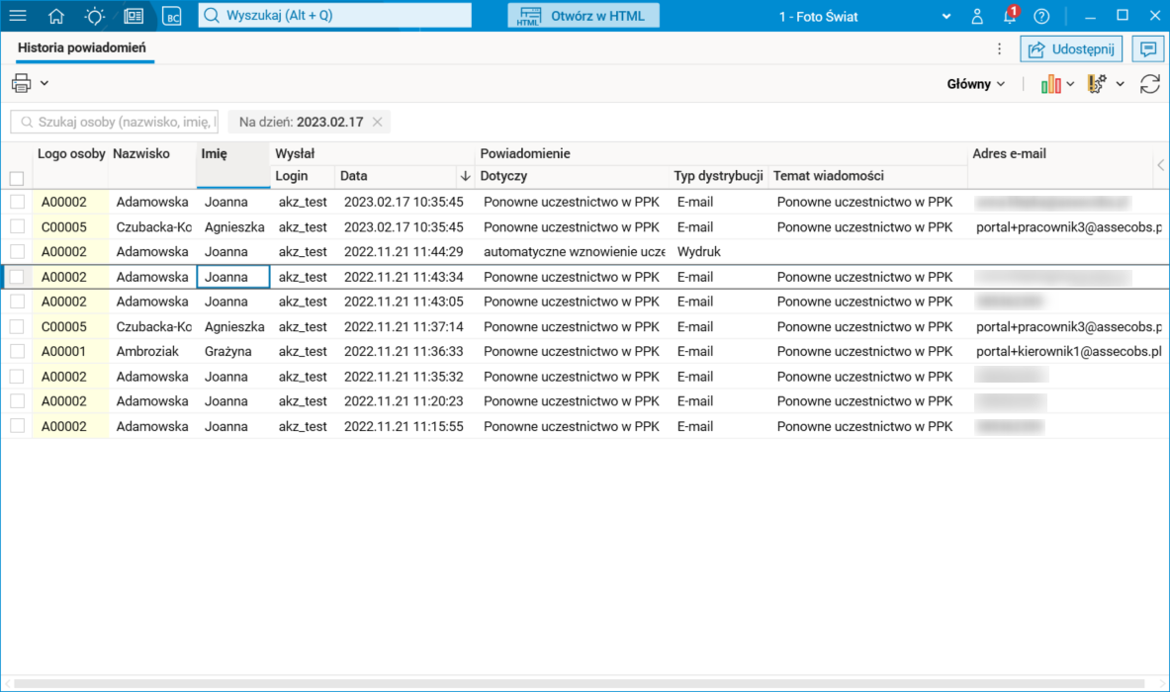Screen dimensions: 1170x692
Task: Click 'C00005' in the 2023.02.17 row
Action: coord(71,226)
